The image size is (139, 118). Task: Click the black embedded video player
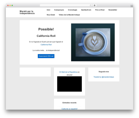(x=69, y=84)
